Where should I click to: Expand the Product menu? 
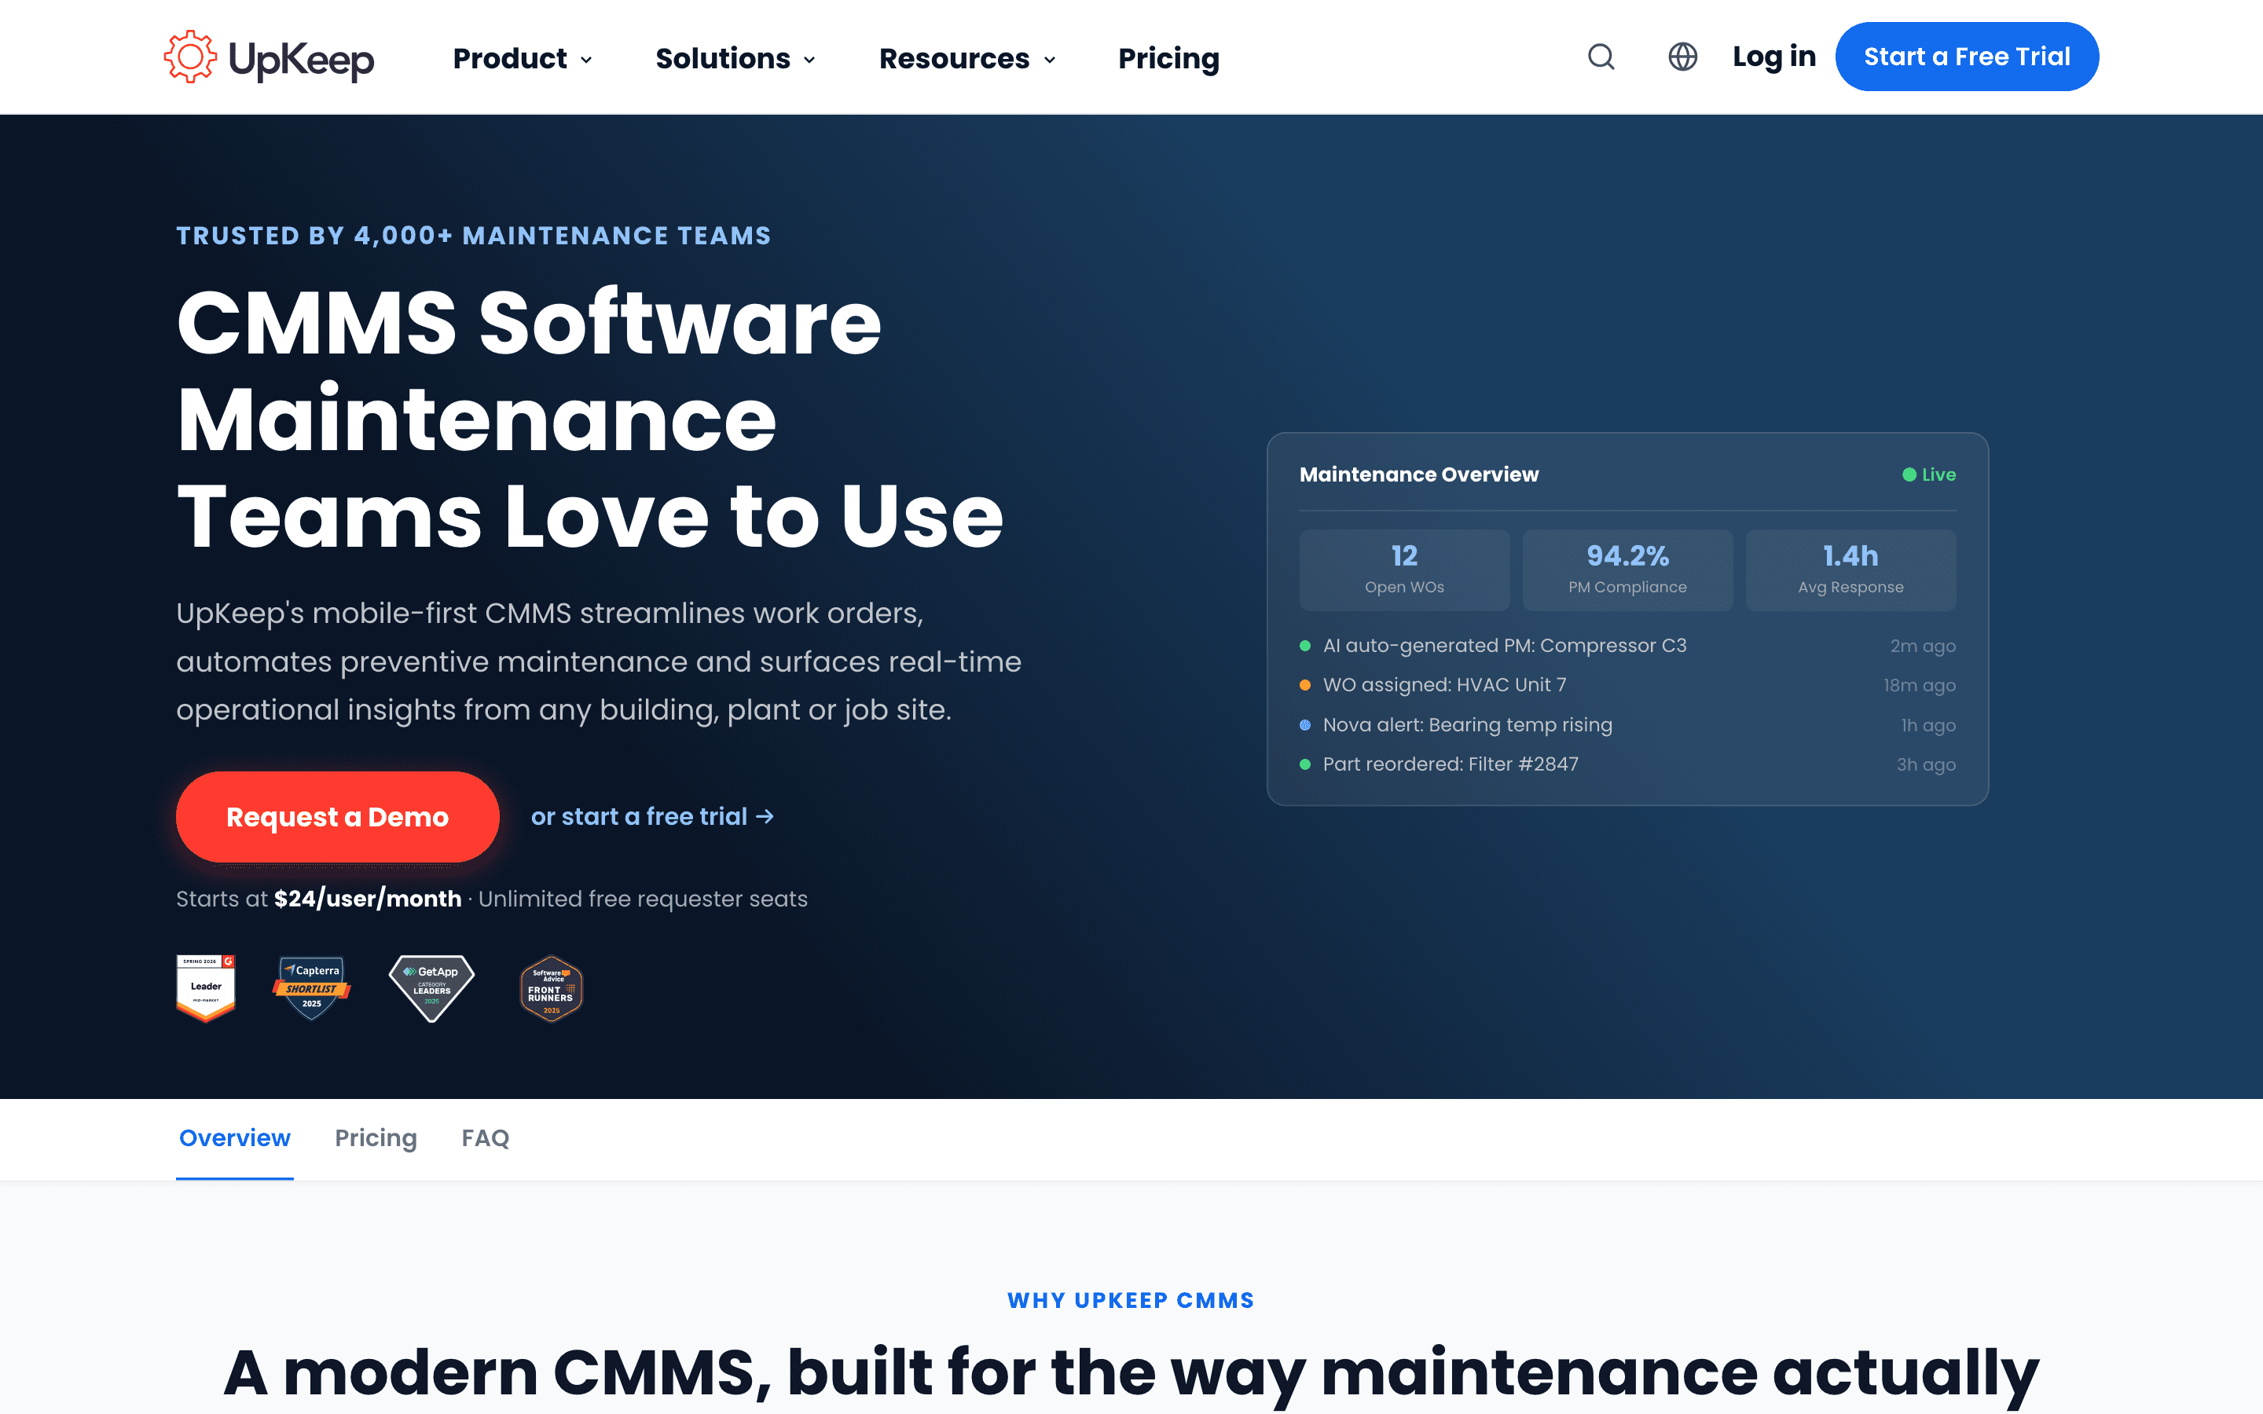coord(523,58)
